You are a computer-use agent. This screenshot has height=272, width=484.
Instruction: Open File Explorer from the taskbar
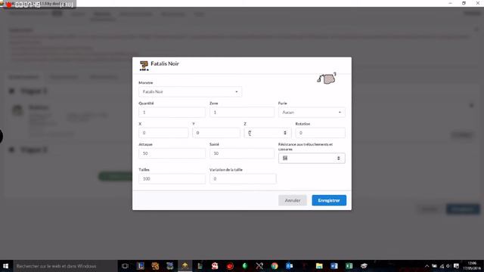click(x=319, y=266)
